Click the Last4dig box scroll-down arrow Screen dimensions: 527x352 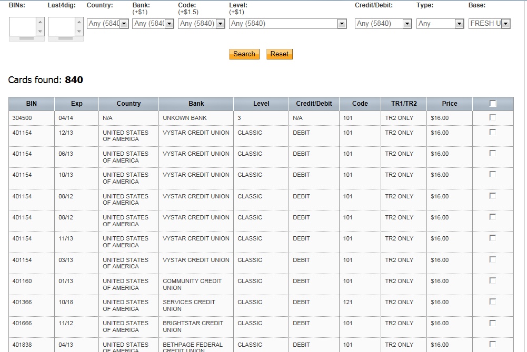click(x=79, y=31)
